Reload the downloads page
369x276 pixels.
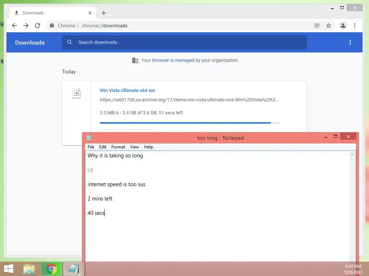coord(37,26)
